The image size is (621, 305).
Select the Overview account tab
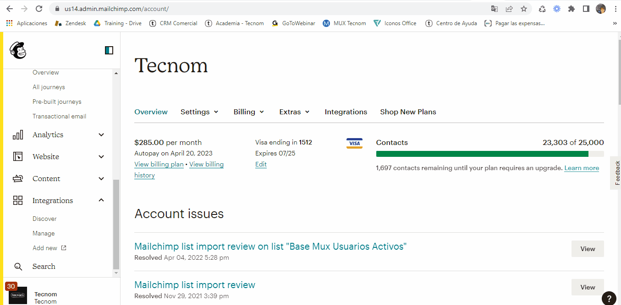point(151,112)
